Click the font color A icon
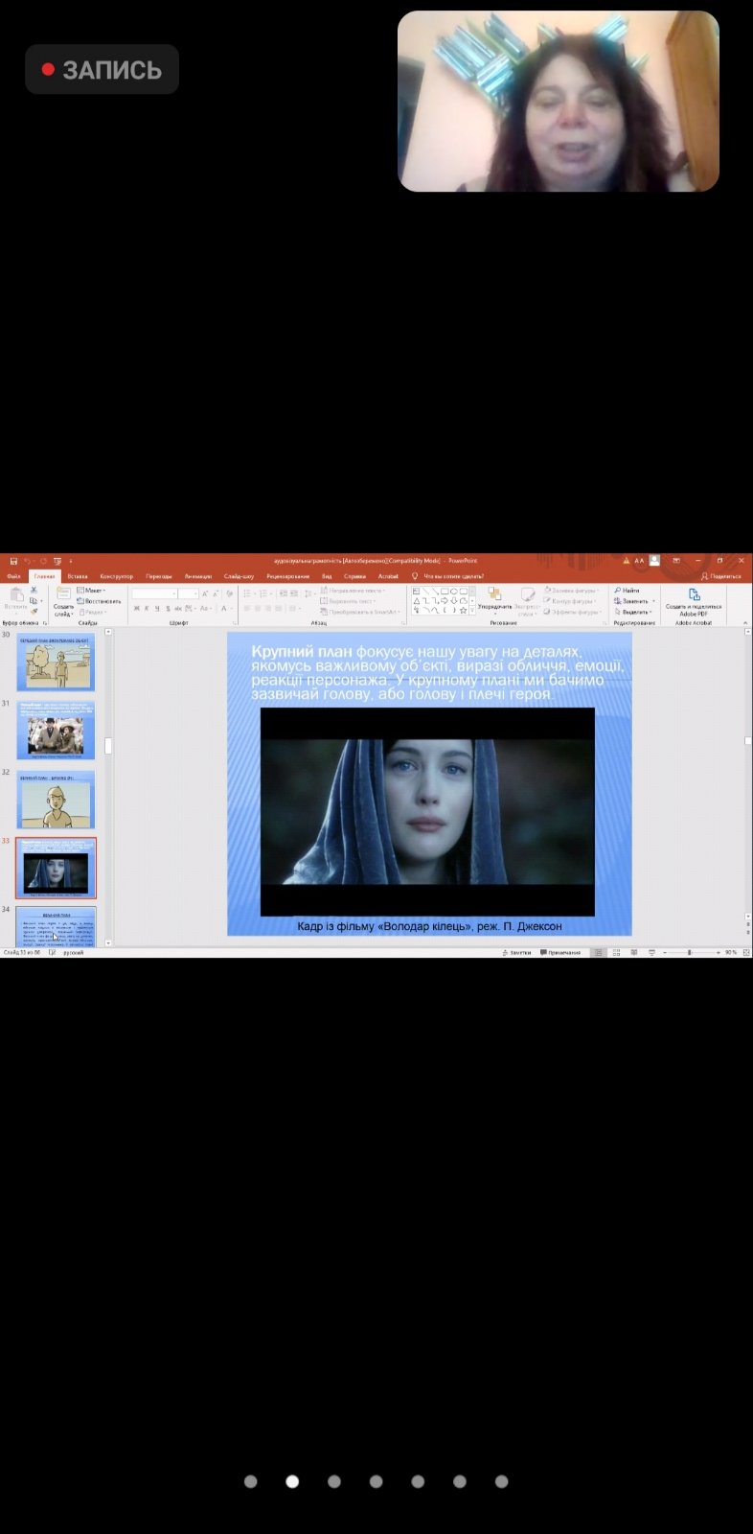The width and height of the screenshot is (753, 1534). (224, 608)
